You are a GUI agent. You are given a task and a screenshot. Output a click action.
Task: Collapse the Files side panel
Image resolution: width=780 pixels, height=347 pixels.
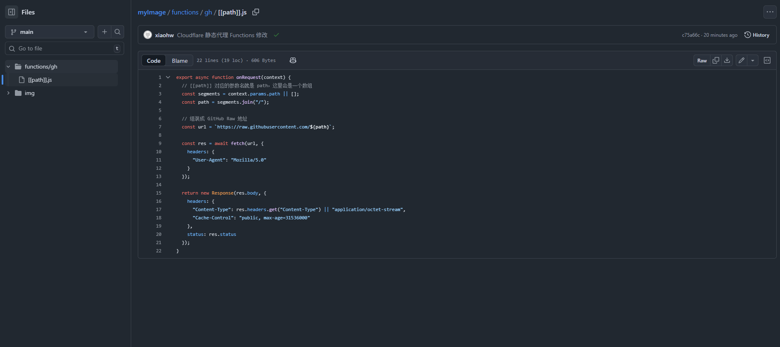pos(12,12)
